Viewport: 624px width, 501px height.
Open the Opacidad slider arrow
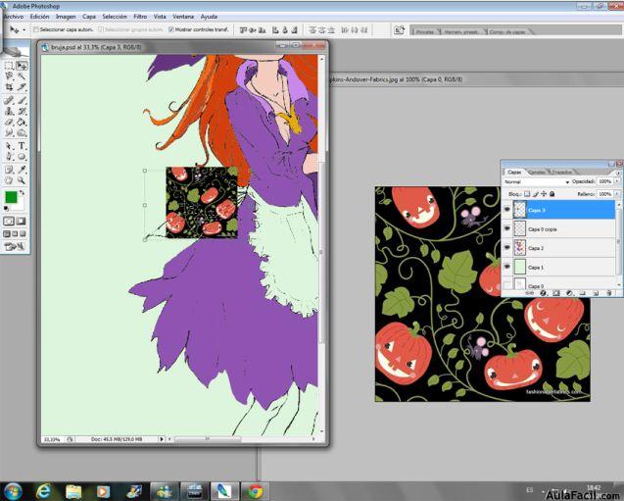pos(617,181)
